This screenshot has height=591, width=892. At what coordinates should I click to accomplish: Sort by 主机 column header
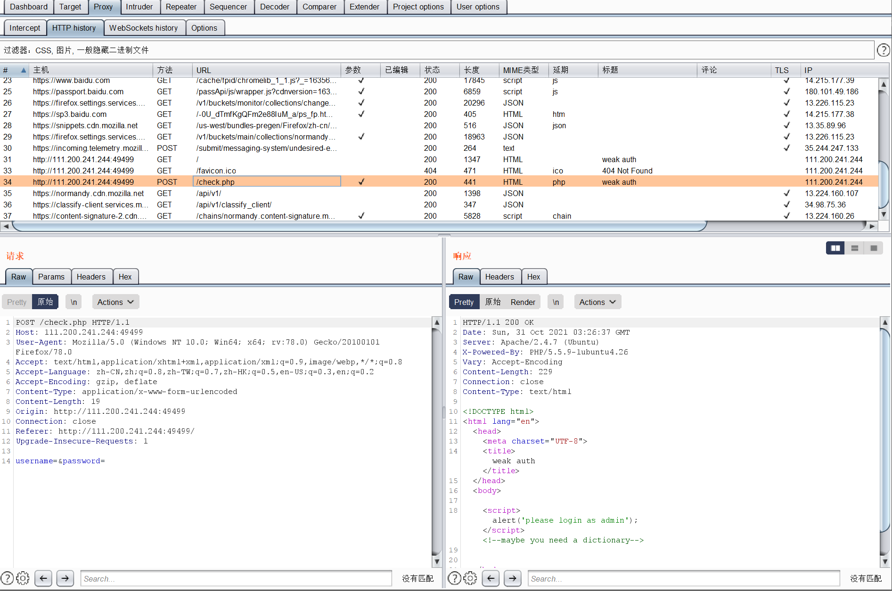tap(91, 70)
